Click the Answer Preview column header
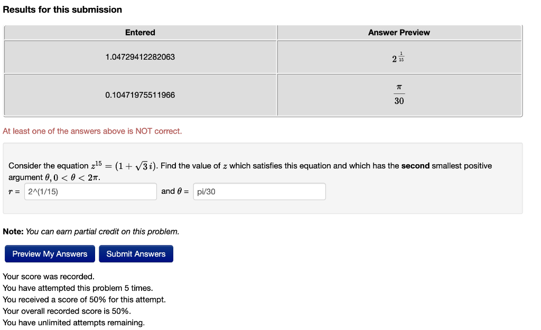The image size is (541, 330). 399,32
